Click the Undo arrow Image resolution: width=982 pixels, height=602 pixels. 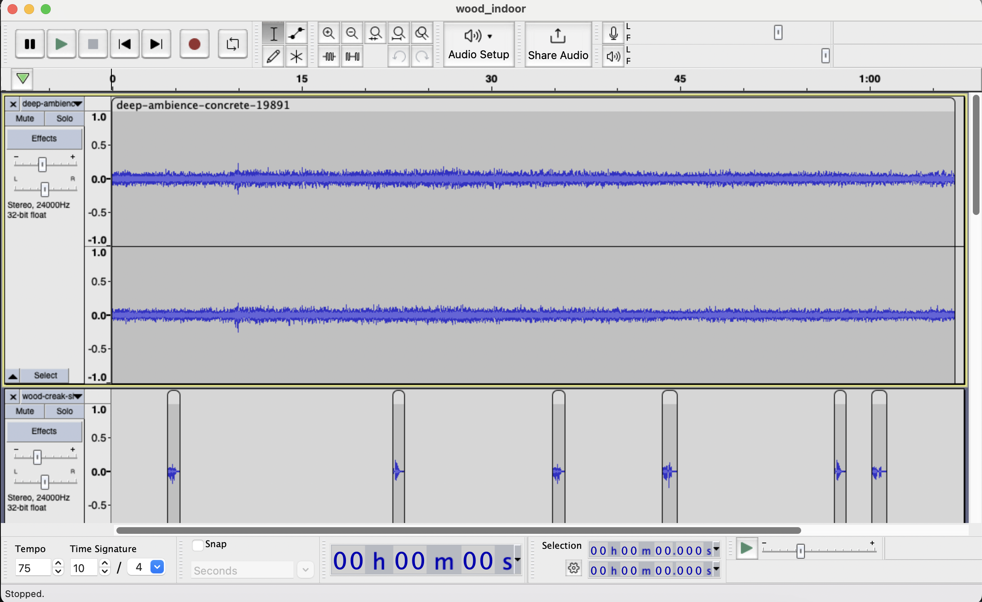click(398, 56)
